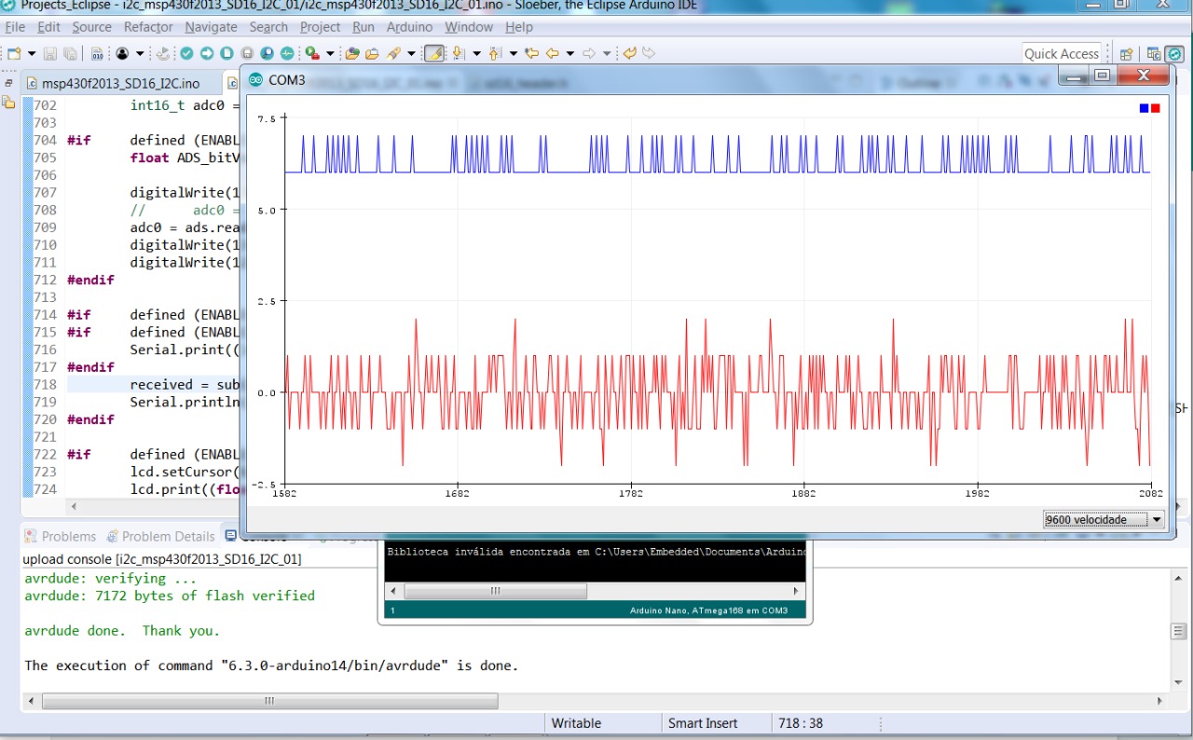Toggle Mark Occurrences highlighter button
The image size is (1193, 740).
(434, 54)
